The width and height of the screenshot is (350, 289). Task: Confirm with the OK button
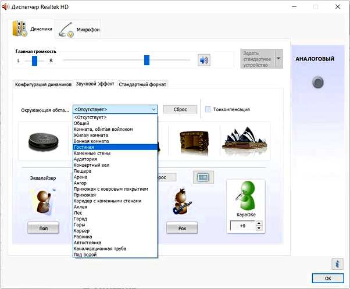pyautogui.click(x=328, y=279)
